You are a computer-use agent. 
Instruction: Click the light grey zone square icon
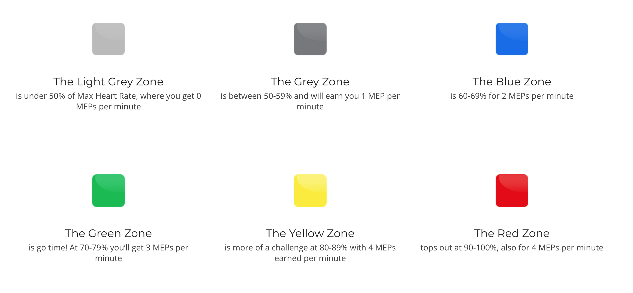click(x=108, y=39)
